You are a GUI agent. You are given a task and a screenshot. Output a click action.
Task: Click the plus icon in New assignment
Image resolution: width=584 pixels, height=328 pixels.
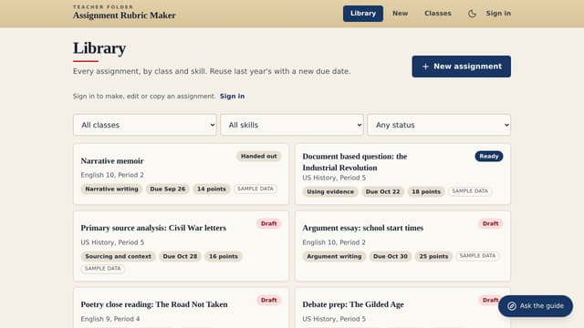[425, 67]
